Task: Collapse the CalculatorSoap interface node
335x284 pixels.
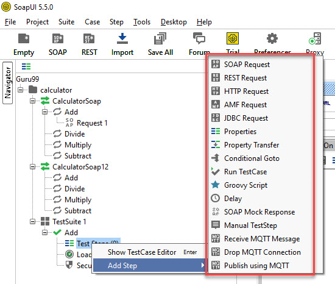Action: pyautogui.click(x=32, y=101)
